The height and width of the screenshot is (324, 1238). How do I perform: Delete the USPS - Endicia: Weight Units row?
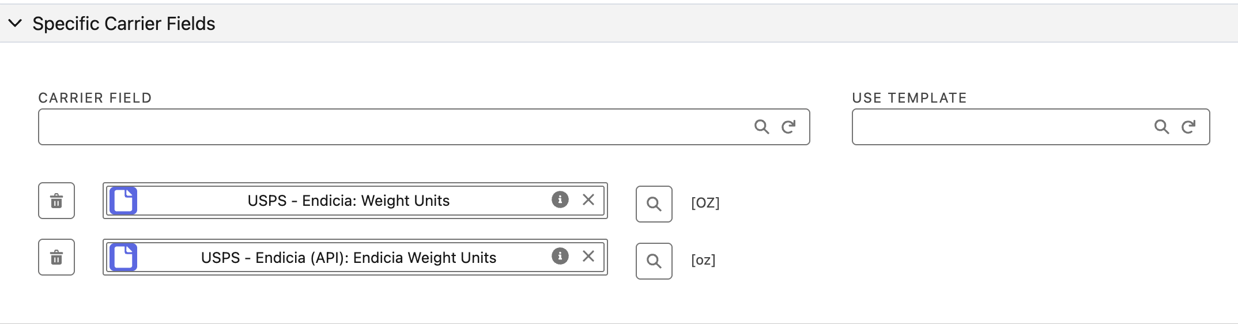click(56, 201)
